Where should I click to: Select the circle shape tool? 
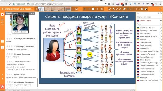click(139, 9)
